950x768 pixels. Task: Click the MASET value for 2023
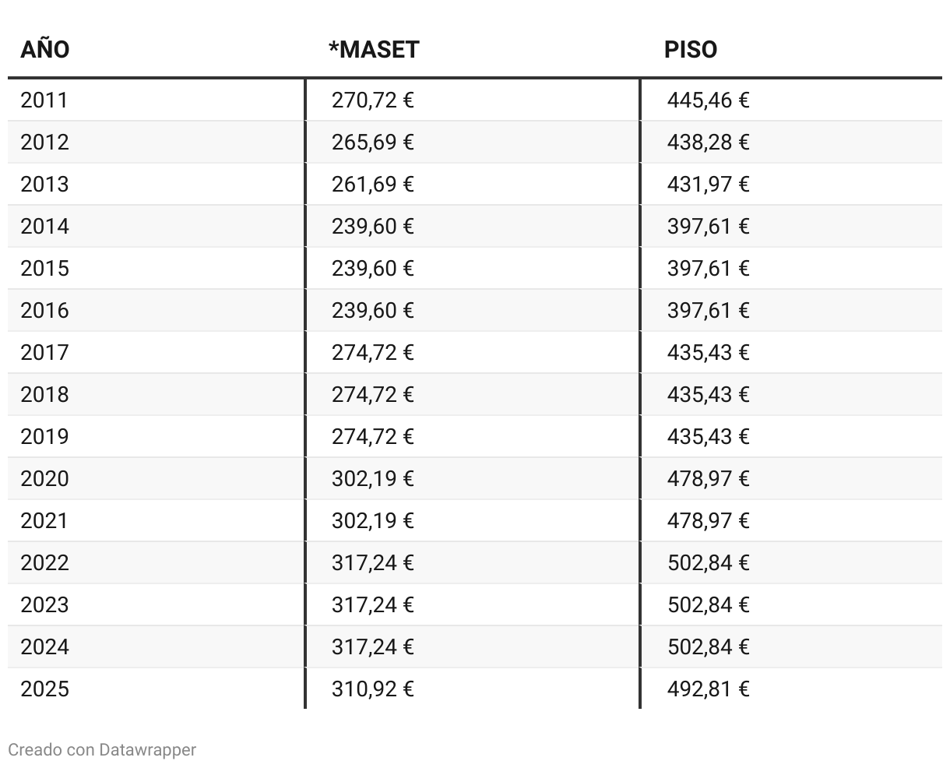[372, 605]
